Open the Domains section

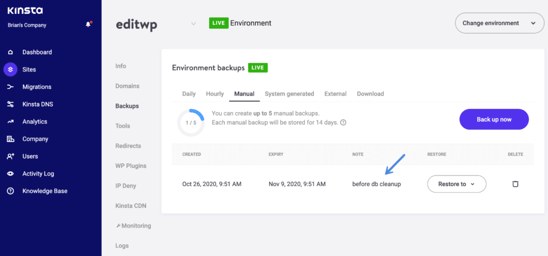pos(127,86)
